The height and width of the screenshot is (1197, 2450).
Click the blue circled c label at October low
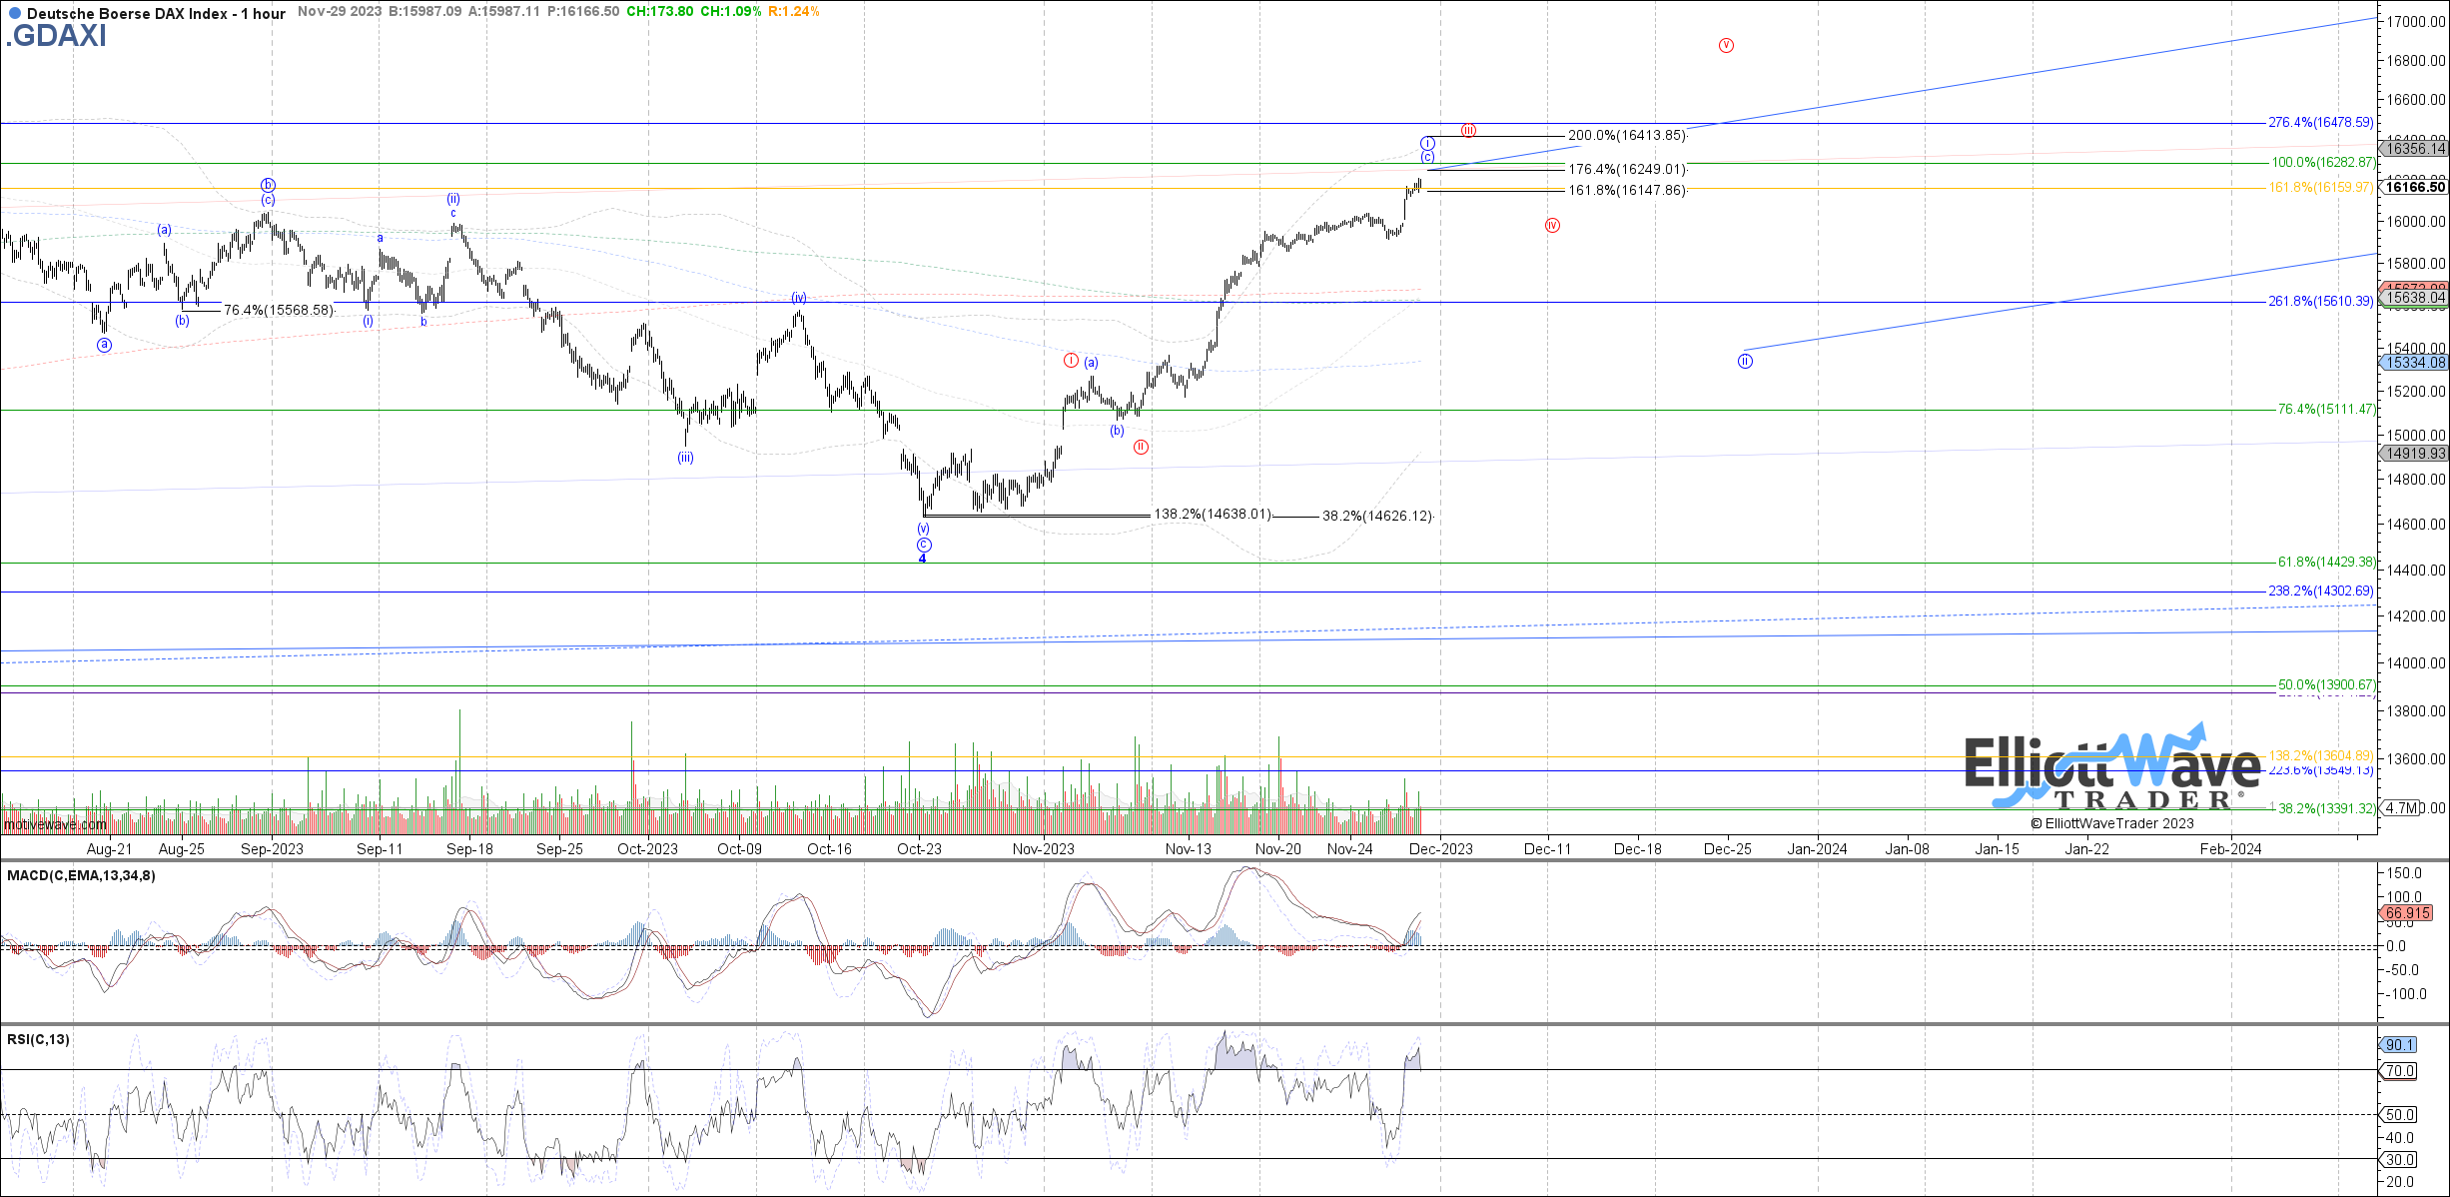924,545
